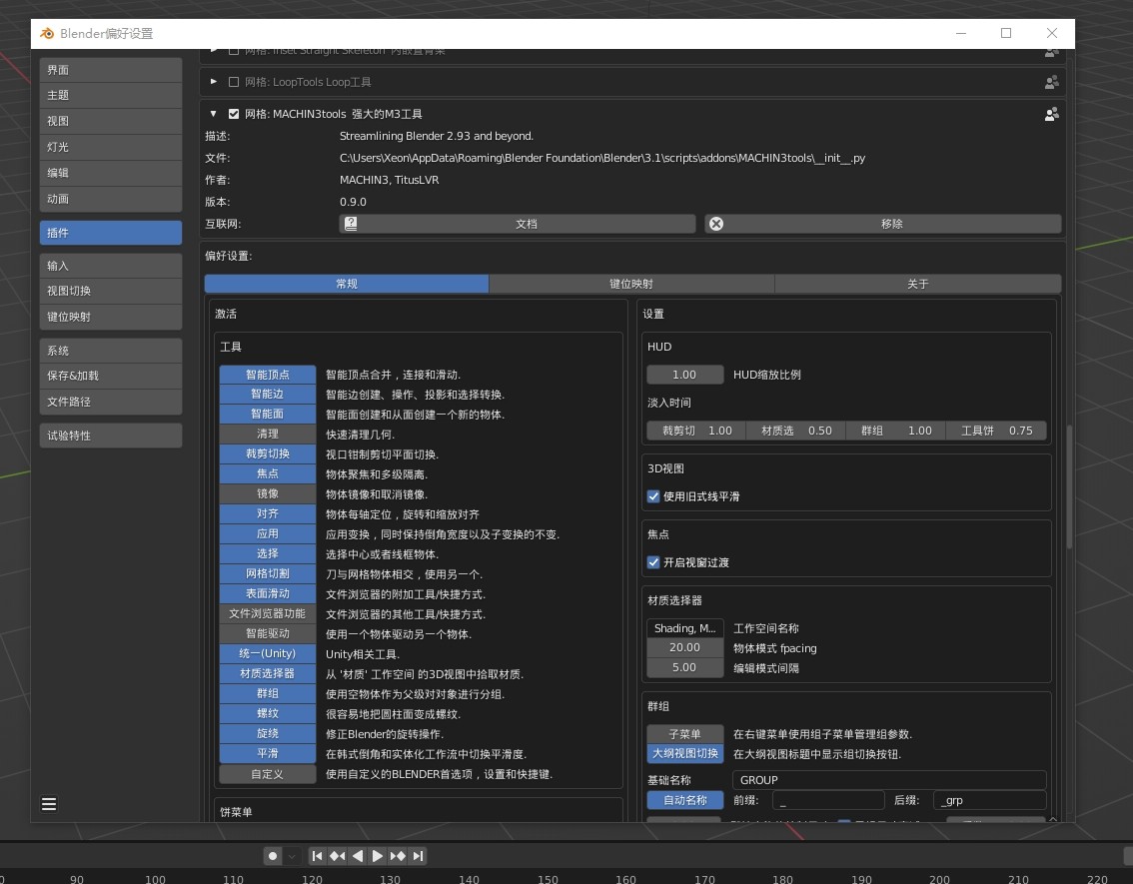Open 动画 preferences section
Screen dimensions: 1133x884
pos(111,200)
